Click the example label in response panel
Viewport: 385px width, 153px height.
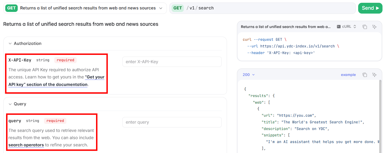click(348, 75)
